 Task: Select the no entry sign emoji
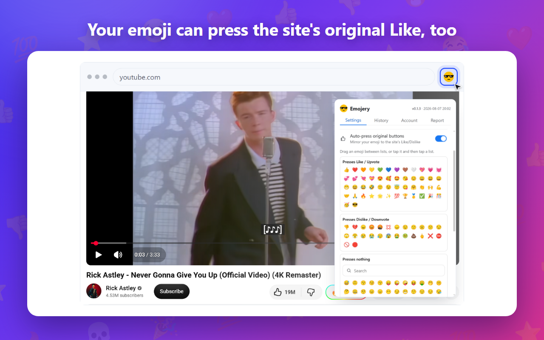[439, 236]
